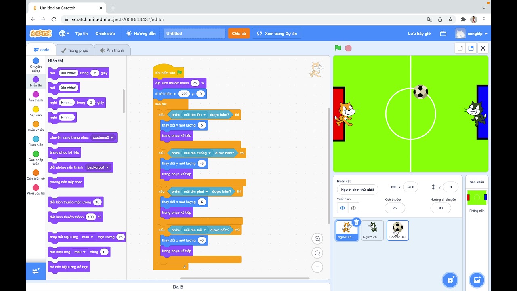Click the project title field Untitled
This screenshot has width=517, height=291.
point(194,34)
